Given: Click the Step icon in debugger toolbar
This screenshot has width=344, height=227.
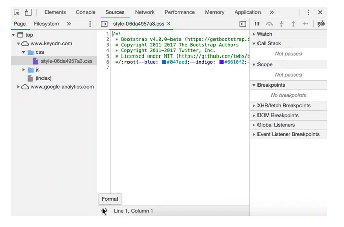Looking at the screenshot, I should (305, 24).
